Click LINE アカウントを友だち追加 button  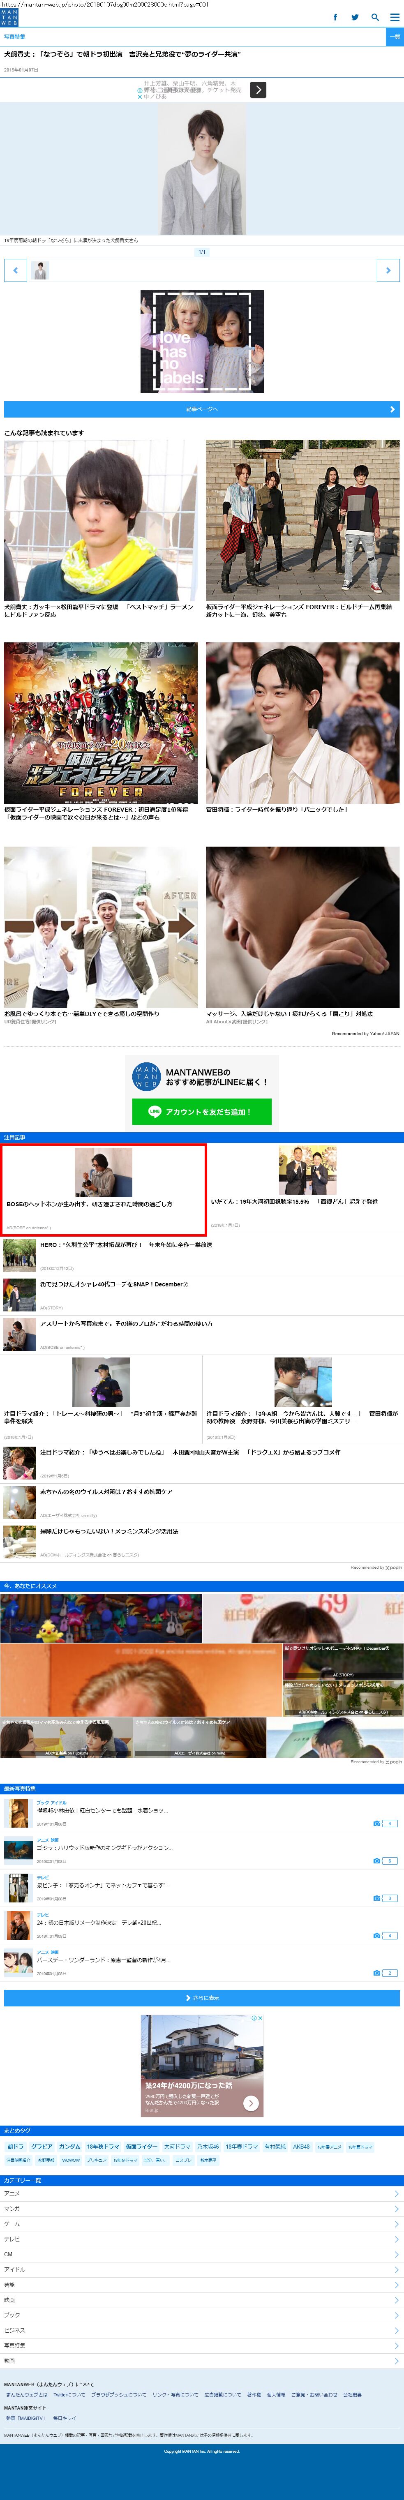click(202, 1111)
